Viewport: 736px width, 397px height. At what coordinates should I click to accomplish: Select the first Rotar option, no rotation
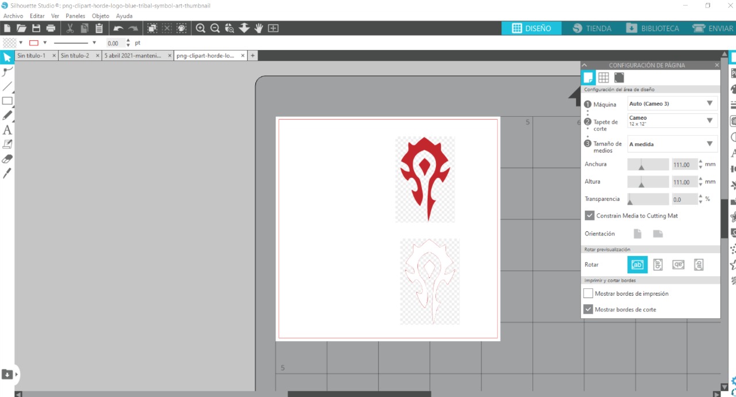click(x=637, y=265)
